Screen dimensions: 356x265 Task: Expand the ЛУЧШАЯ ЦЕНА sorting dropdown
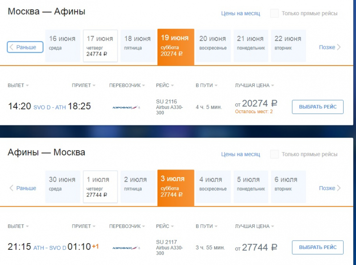point(273,85)
